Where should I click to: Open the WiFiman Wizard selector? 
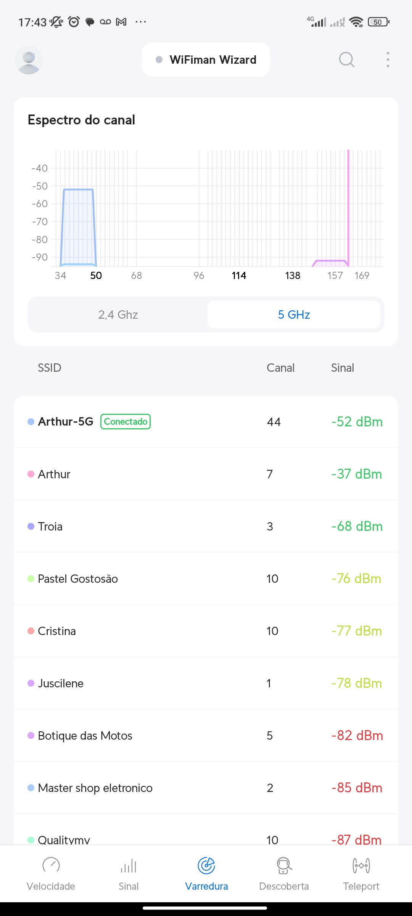[x=206, y=60]
